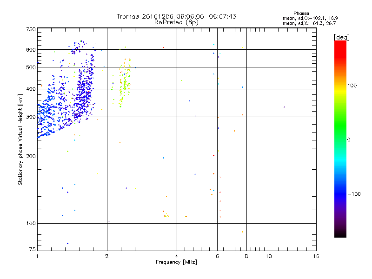Click the 'mean, sd,X: 81.3, 26.7' statistic
Screen dimensions: 372x279
[x=309, y=23]
